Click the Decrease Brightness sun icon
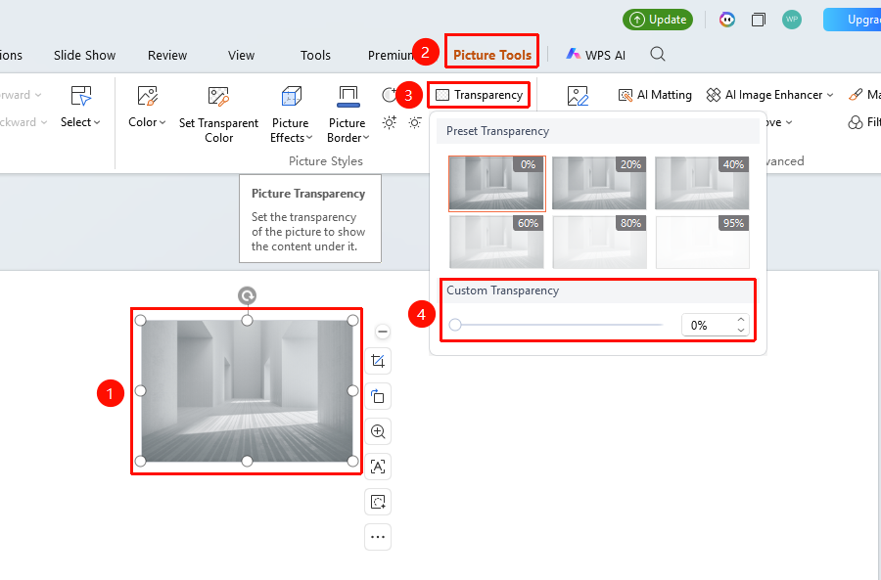Screen dimensions: 881x580 tap(415, 122)
